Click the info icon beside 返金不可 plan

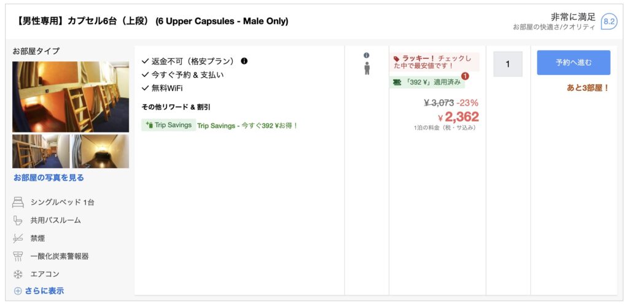[x=244, y=61]
